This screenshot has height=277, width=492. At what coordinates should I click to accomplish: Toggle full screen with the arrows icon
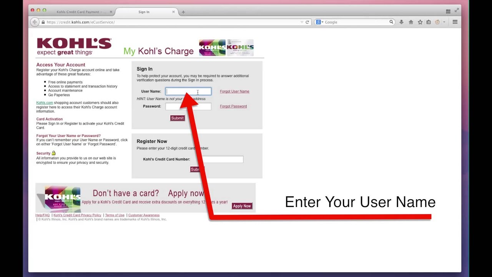pos(457,10)
